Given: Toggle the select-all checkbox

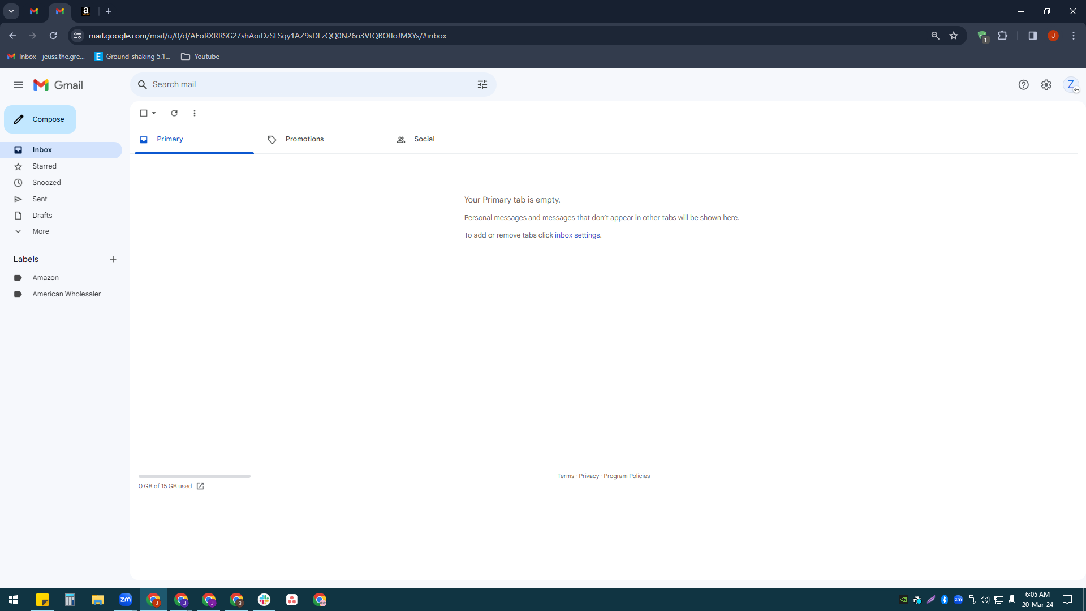Looking at the screenshot, I should click(x=144, y=113).
